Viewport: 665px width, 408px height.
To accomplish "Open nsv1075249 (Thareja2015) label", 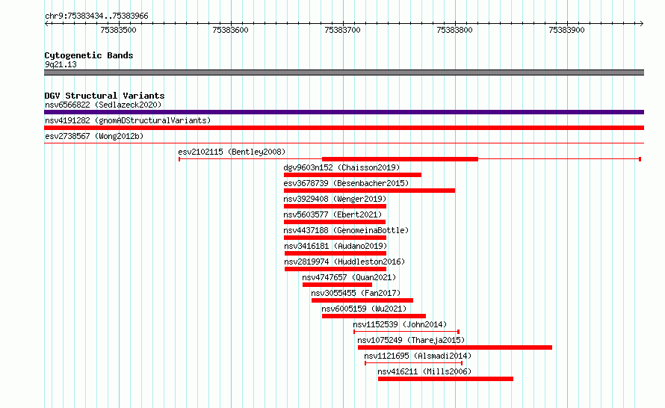I will point(411,340).
